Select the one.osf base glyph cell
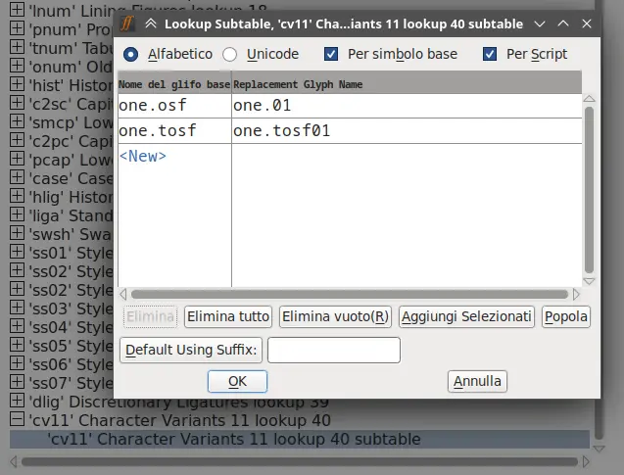624x475 pixels. click(174, 106)
